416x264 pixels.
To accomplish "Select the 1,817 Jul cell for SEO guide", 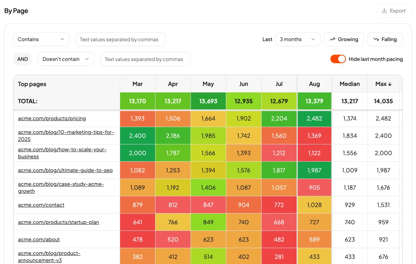I will tap(279, 170).
